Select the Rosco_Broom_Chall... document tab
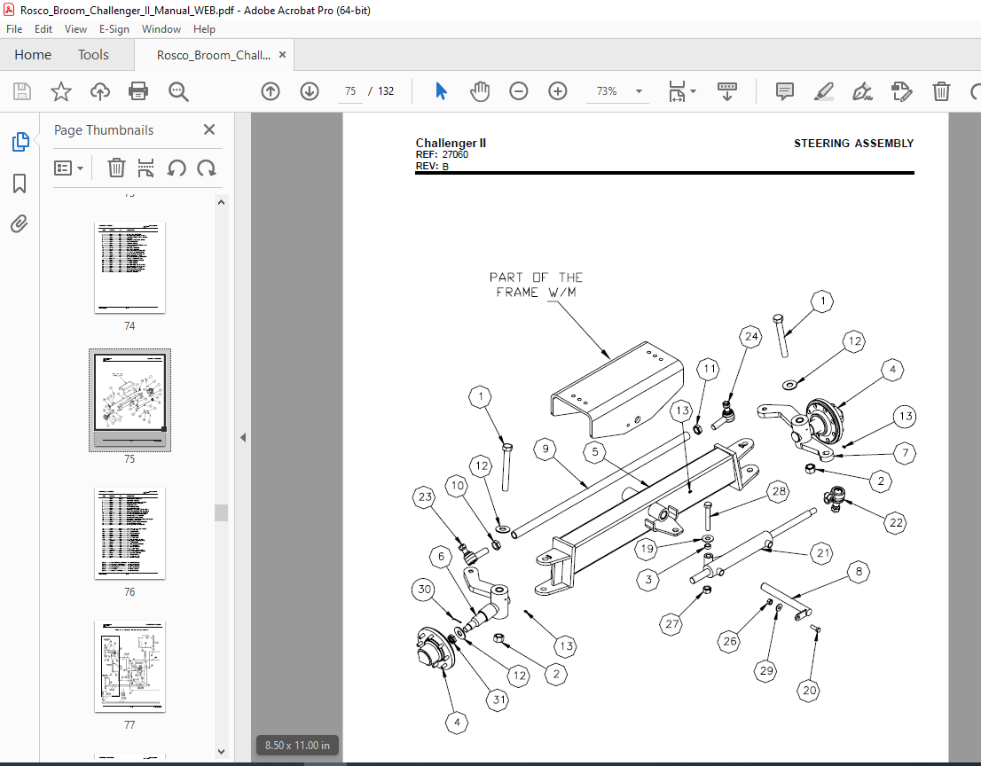981x766 pixels. click(214, 55)
